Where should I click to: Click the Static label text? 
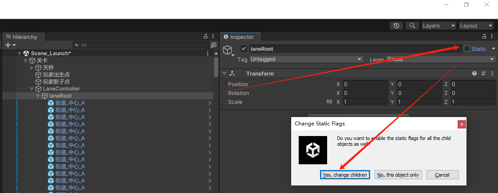[479, 49]
